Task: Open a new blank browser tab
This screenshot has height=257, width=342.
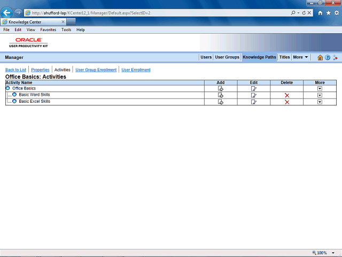Action: [x=71, y=22]
